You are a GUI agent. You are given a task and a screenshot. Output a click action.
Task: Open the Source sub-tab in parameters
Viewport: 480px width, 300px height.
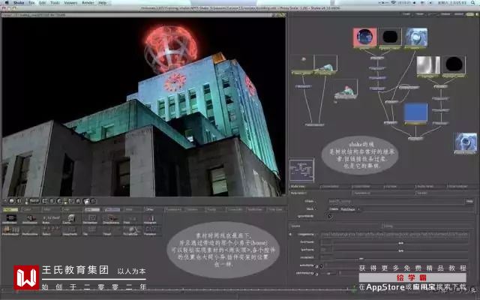point(335,226)
